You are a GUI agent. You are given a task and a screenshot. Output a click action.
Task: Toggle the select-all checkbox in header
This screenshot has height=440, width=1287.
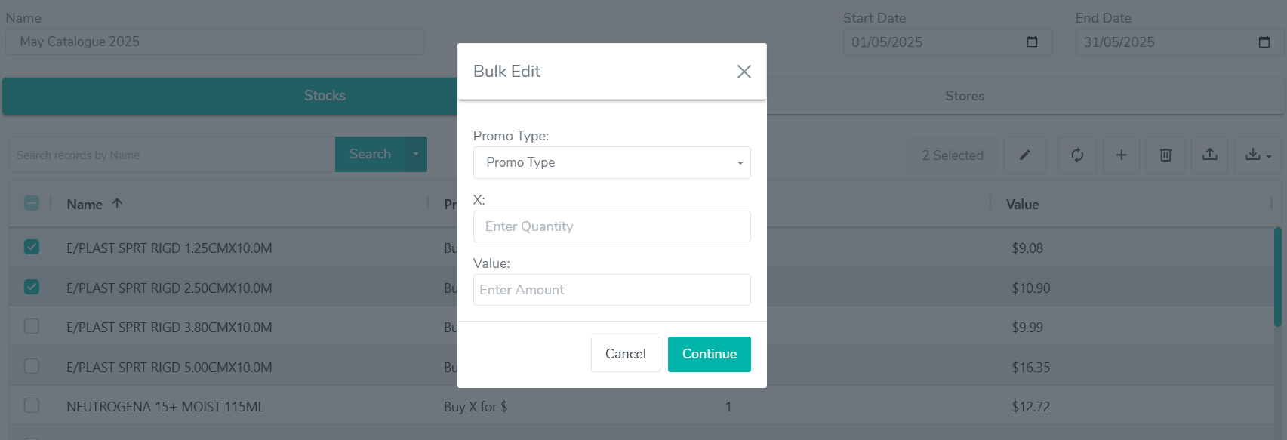(32, 203)
